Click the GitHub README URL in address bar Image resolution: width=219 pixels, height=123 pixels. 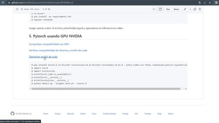pos(42,3)
